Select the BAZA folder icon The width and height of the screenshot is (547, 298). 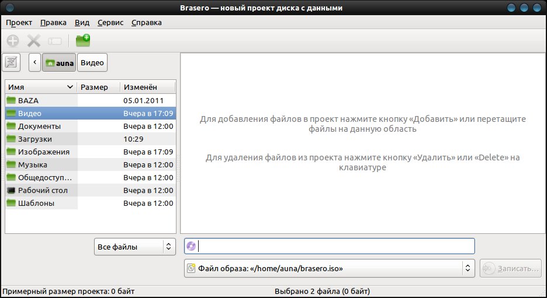coord(11,101)
